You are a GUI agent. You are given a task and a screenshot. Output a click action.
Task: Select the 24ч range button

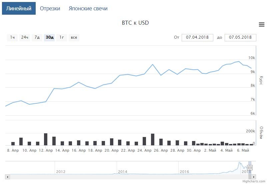point(25,37)
